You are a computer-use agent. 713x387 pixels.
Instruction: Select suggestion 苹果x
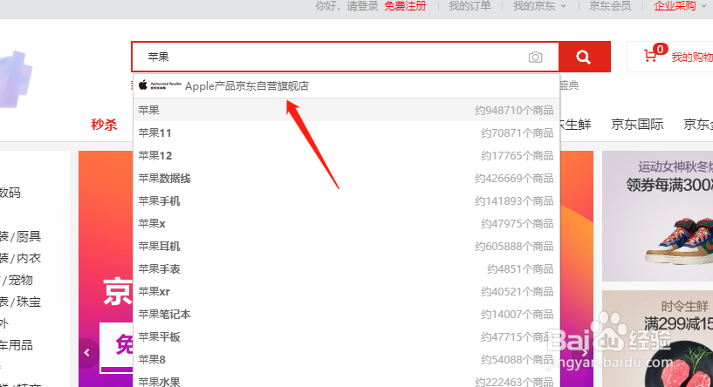point(346,223)
